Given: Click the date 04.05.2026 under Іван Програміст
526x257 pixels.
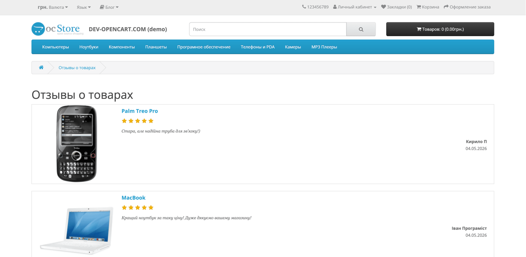Looking at the screenshot, I should click(x=476, y=235).
